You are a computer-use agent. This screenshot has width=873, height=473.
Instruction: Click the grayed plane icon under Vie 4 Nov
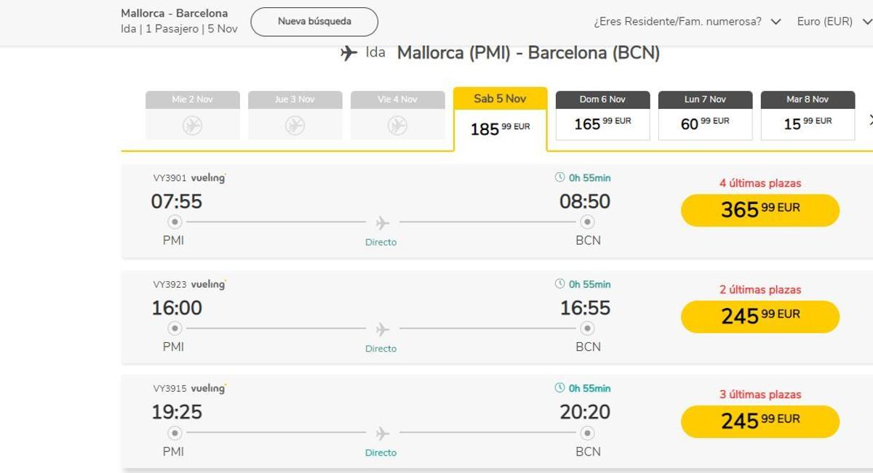click(x=397, y=125)
